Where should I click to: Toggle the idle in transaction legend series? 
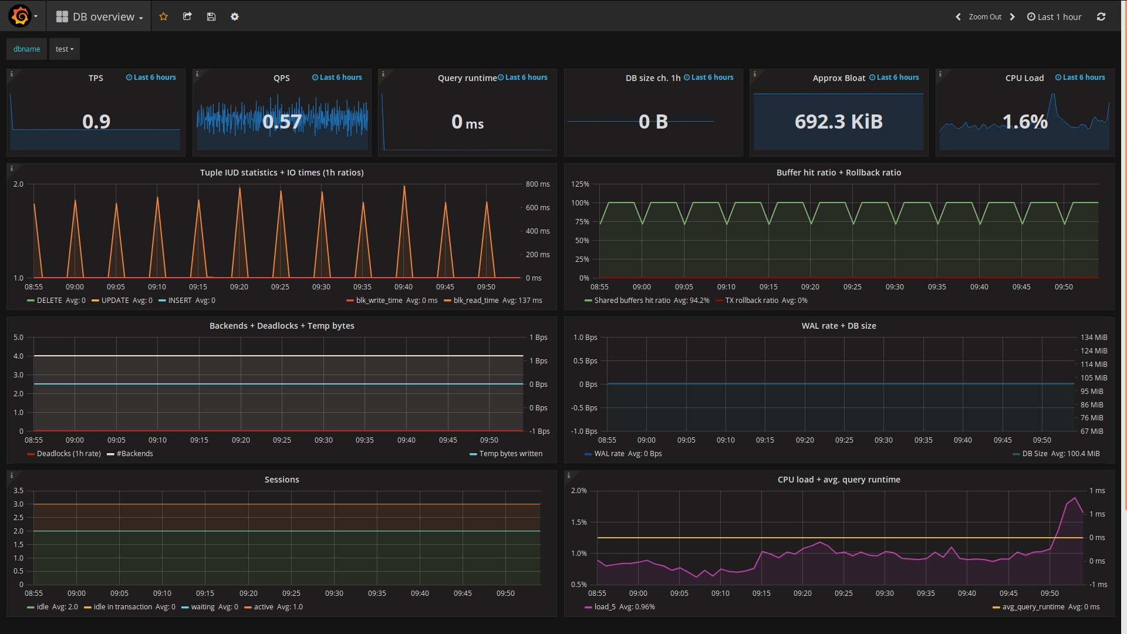point(122,607)
